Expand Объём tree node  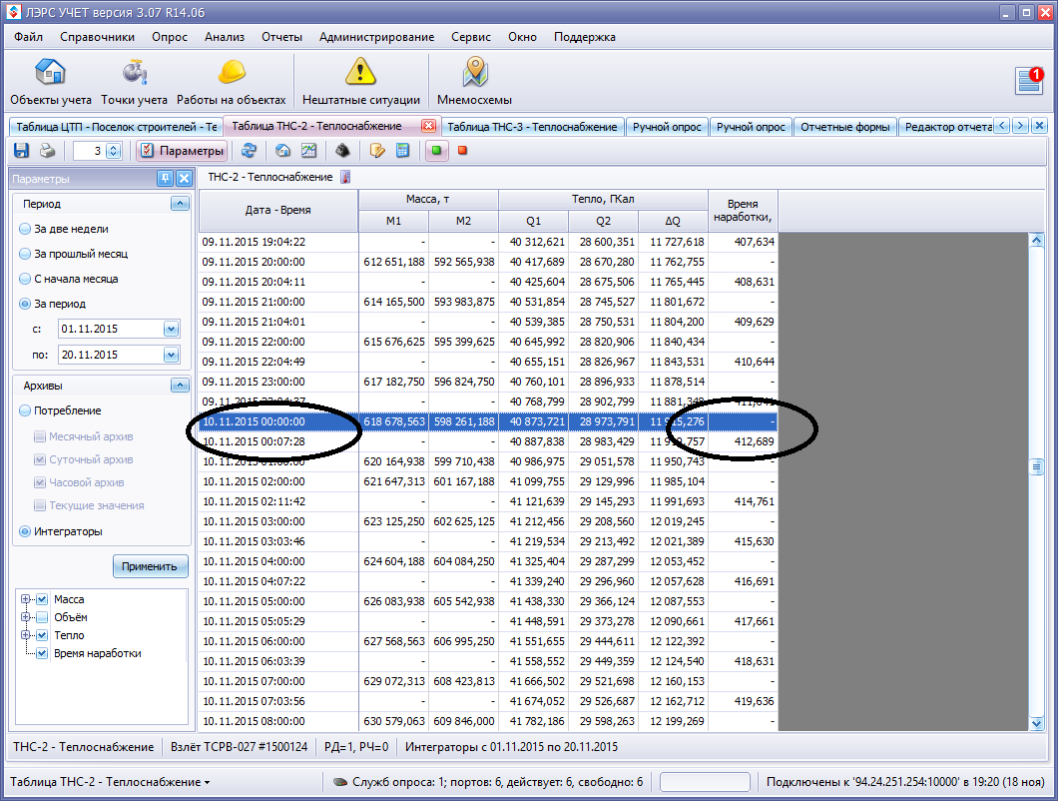26,617
